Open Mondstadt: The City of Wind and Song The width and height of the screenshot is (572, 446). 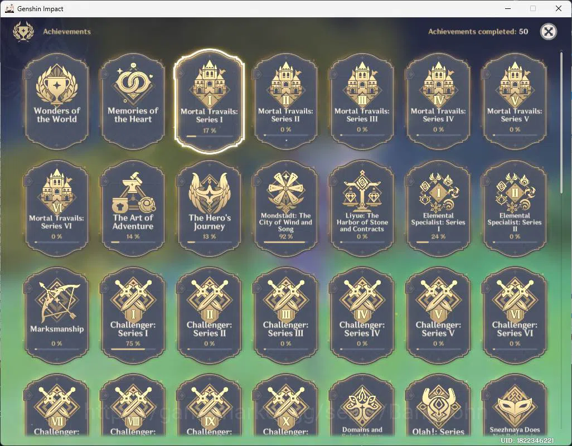click(x=285, y=209)
